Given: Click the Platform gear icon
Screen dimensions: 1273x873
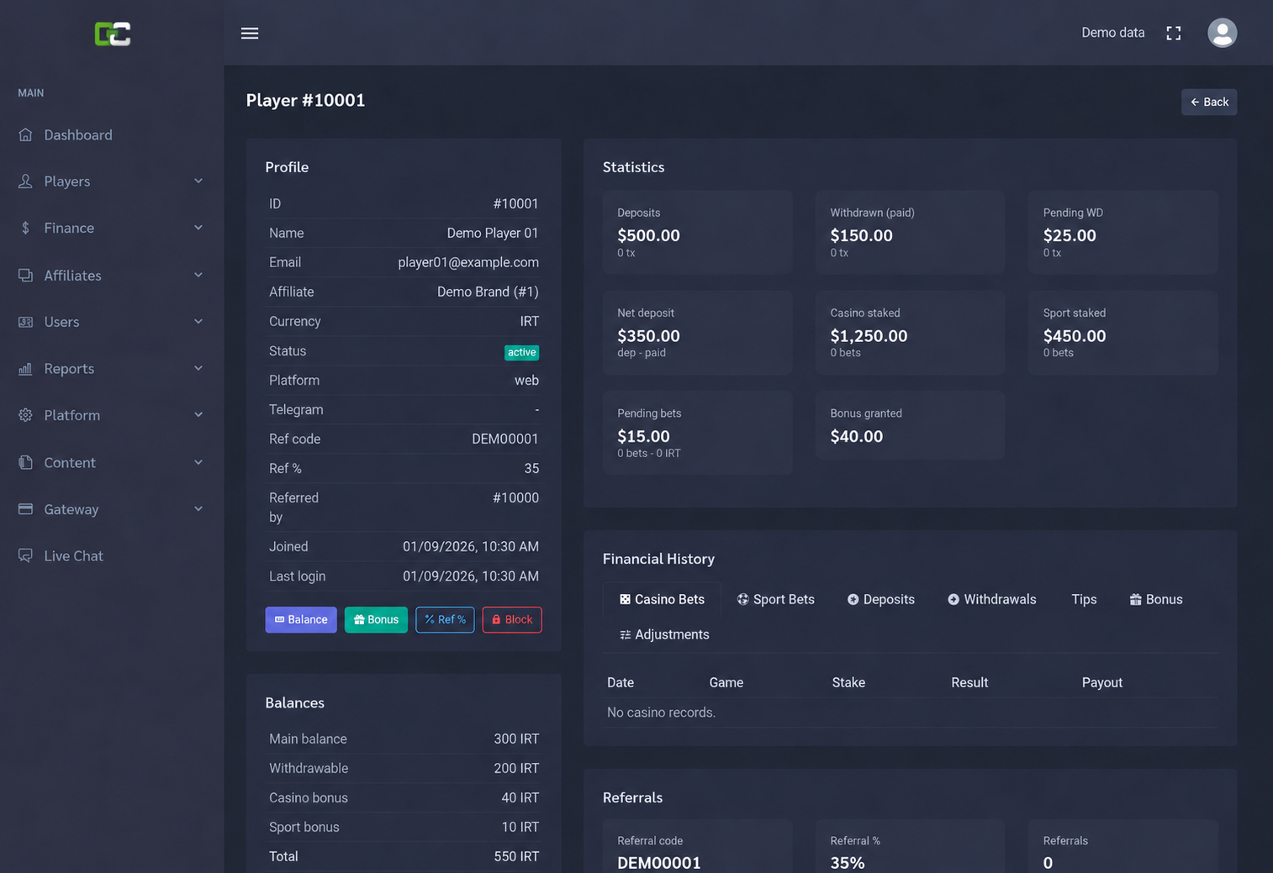Looking at the screenshot, I should (x=25, y=415).
